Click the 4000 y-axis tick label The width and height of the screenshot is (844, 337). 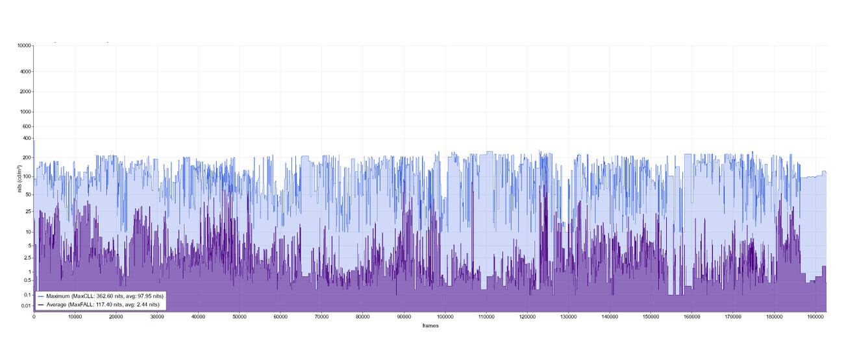25,72
